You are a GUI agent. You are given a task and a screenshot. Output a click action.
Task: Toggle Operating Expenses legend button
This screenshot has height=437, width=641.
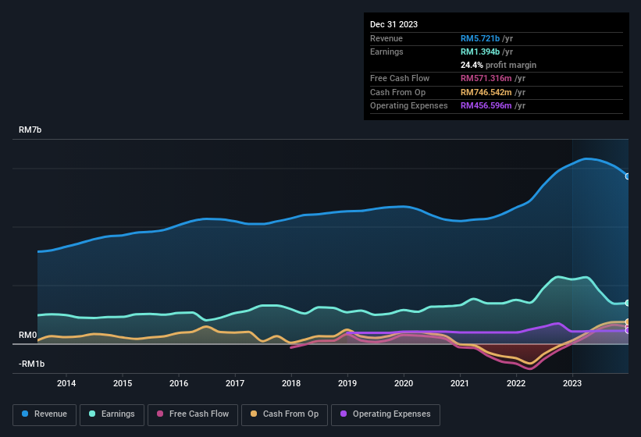click(386, 414)
